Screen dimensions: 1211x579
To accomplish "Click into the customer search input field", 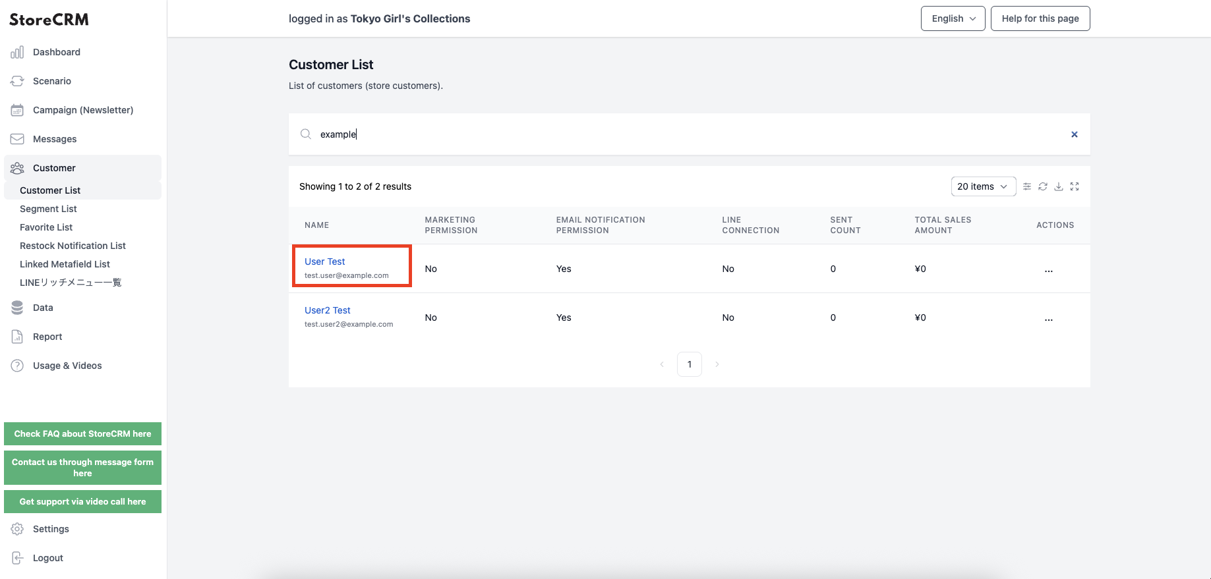I will tap(689, 134).
